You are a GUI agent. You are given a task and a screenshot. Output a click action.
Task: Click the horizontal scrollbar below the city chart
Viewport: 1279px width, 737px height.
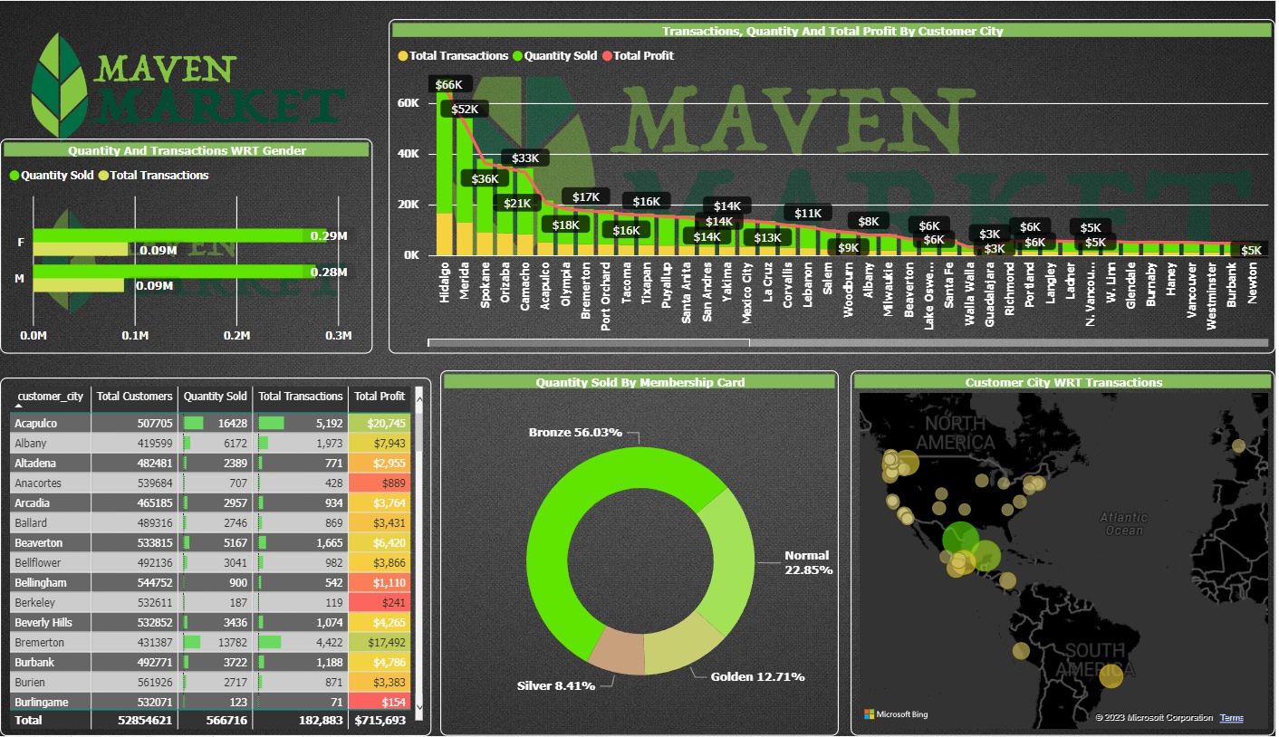[x=589, y=342]
